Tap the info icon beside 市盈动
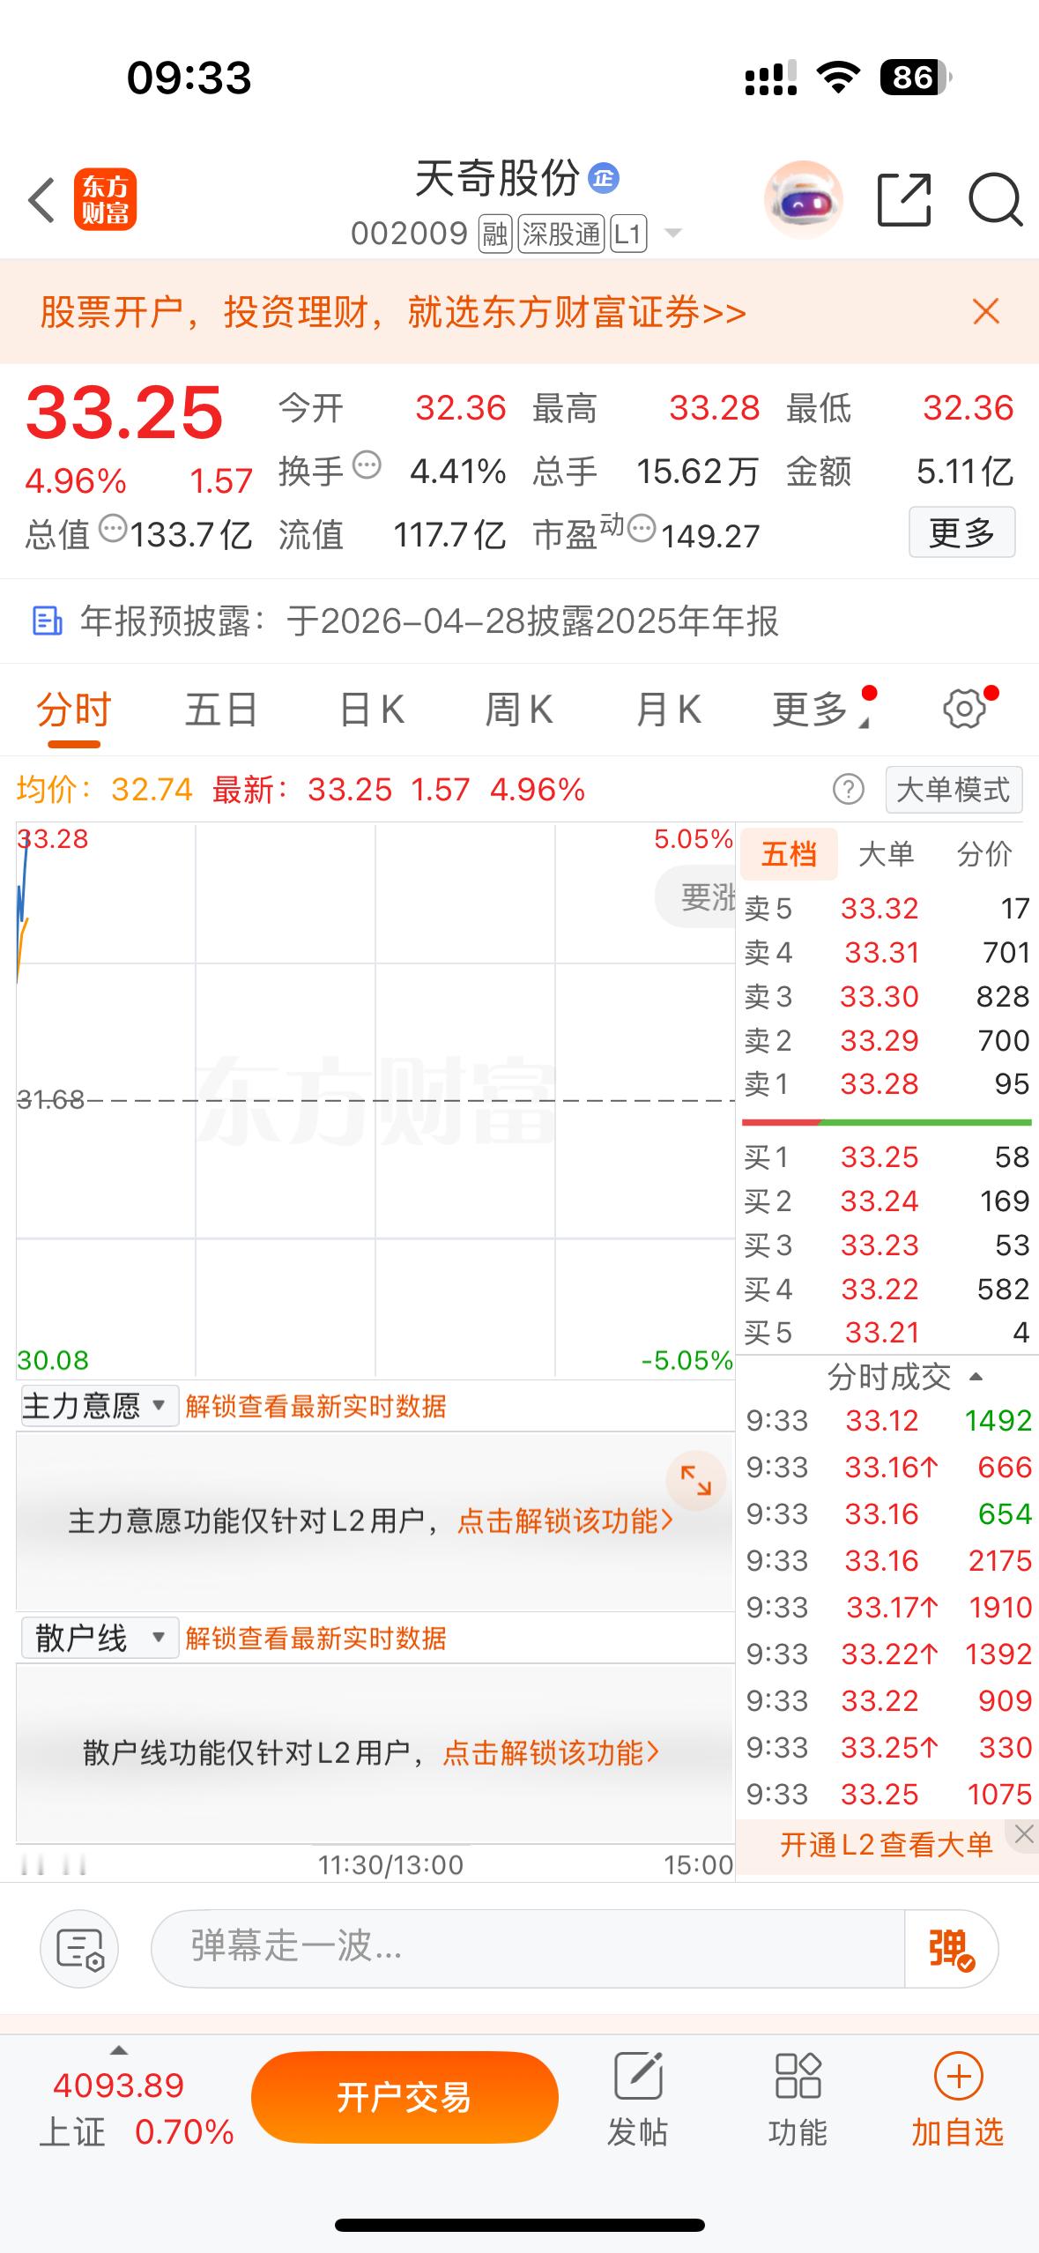1039x2253 pixels. pyautogui.click(x=642, y=529)
